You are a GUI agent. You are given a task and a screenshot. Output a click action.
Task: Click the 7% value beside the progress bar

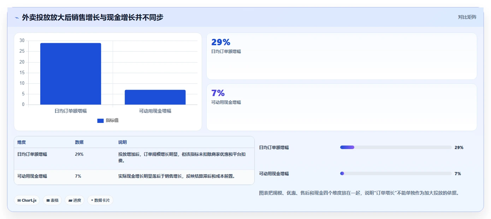tap(458, 174)
